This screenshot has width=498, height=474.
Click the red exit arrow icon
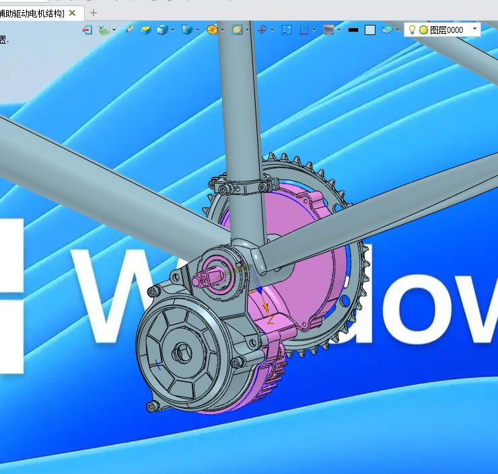[87, 30]
